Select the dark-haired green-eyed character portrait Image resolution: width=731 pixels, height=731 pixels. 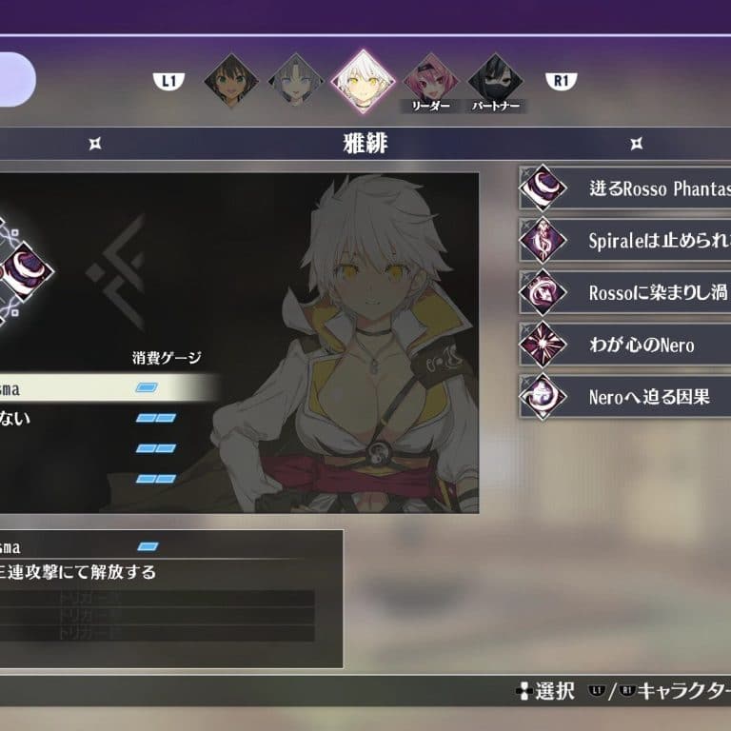point(231,81)
